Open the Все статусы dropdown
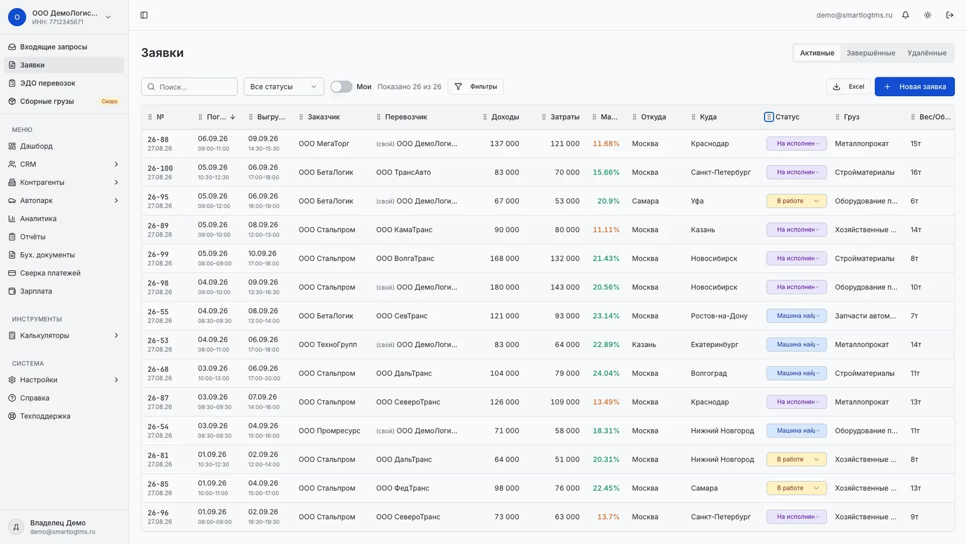 tap(283, 86)
